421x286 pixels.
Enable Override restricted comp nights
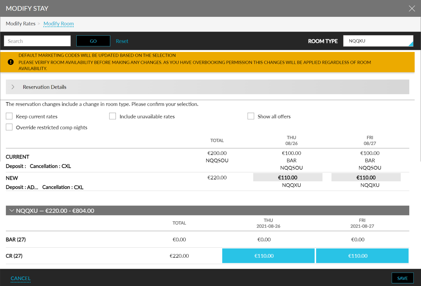pos(9,127)
